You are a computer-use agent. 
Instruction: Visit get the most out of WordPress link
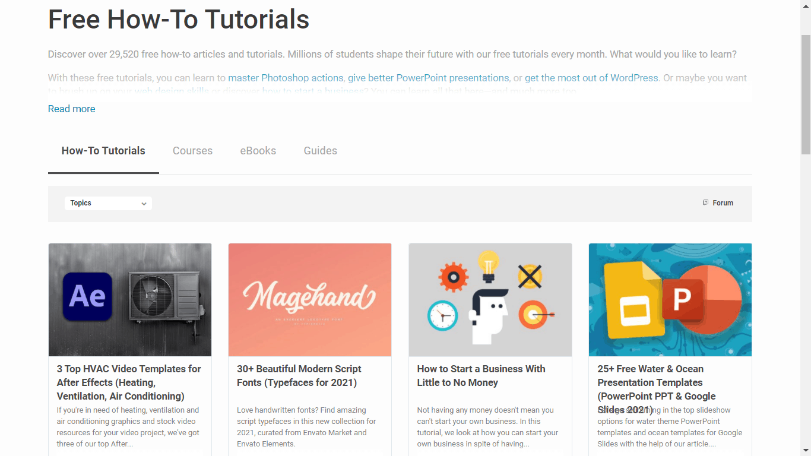(591, 78)
